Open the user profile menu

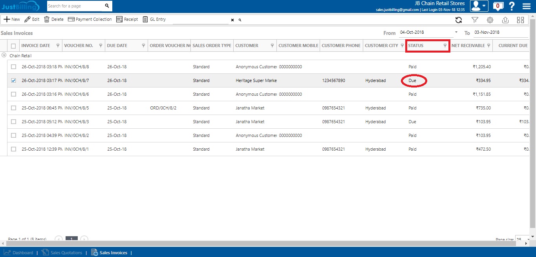(x=479, y=6)
